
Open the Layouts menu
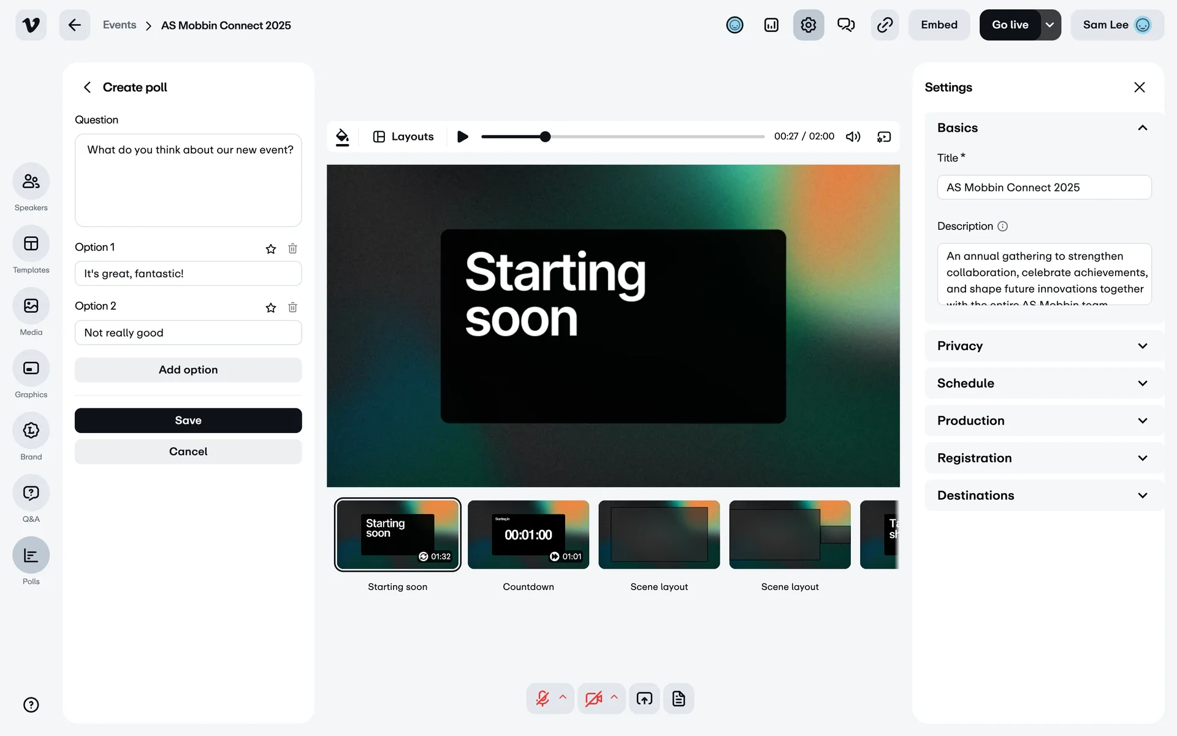[403, 137]
